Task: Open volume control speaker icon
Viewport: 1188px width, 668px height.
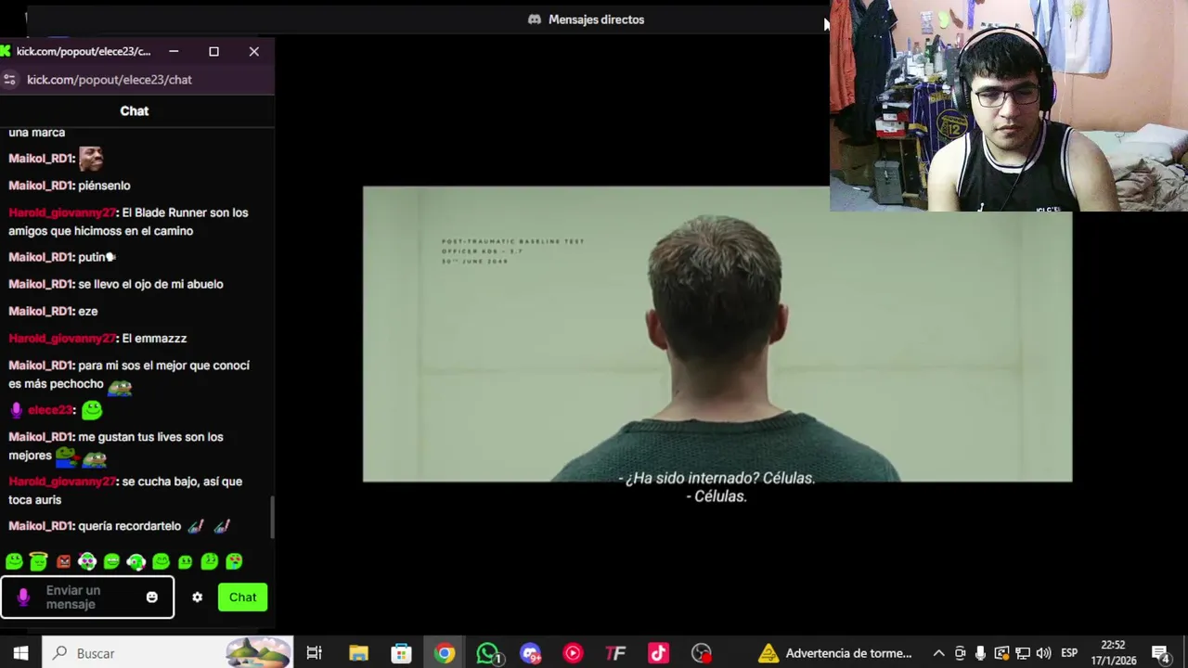Action: 1043,653
